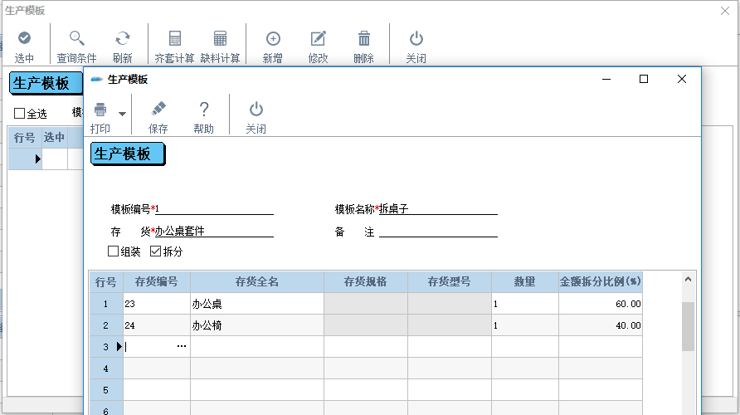The width and height of the screenshot is (740, 415).
Task: Run 缺料计算 calculator icon
Action: [x=220, y=38]
